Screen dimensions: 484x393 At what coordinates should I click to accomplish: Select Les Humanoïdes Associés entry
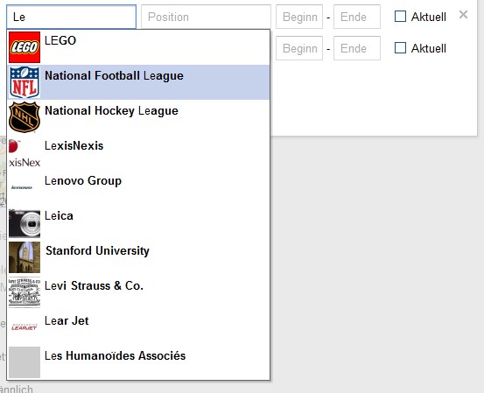pyautogui.click(x=138, y=362)
